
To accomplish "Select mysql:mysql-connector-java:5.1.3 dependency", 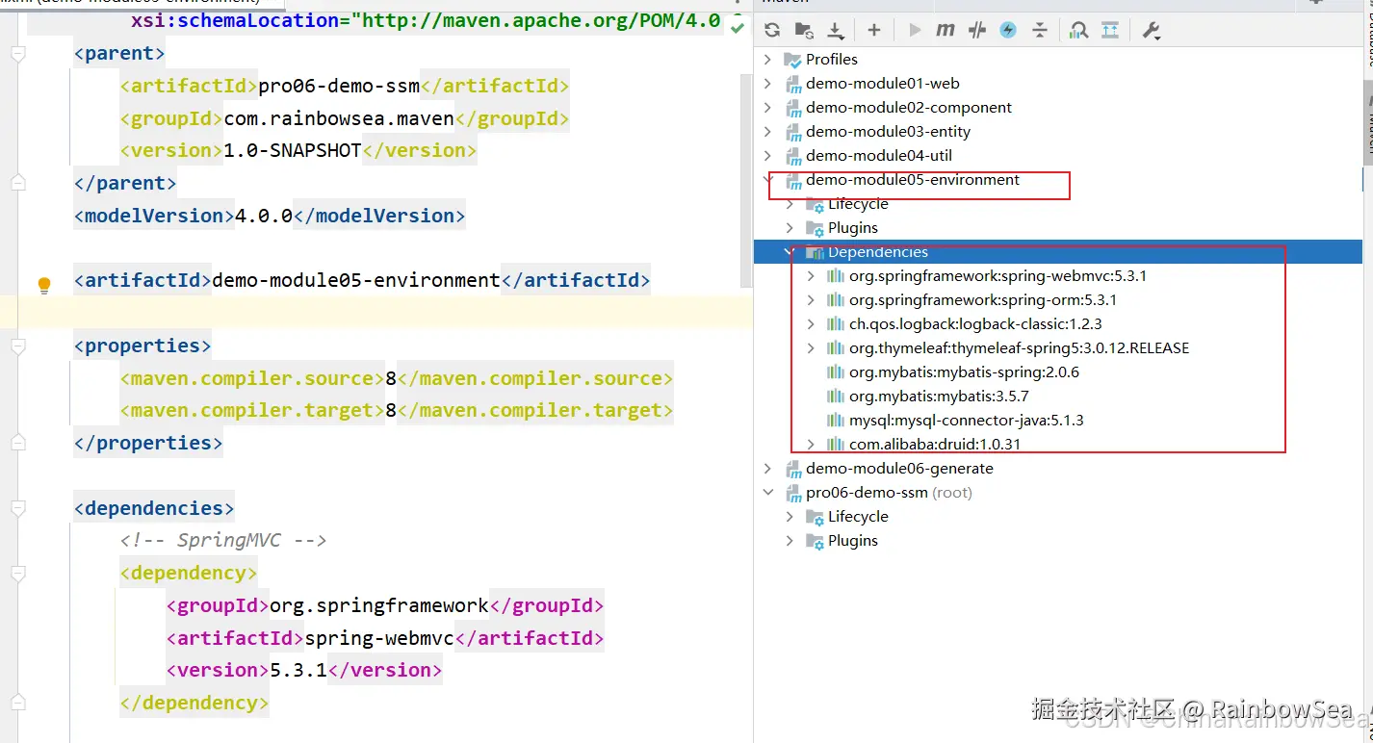I will [967, 421].
